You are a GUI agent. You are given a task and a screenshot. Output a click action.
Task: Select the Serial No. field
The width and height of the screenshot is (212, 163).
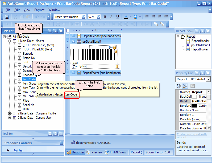[x=29, y=105]
